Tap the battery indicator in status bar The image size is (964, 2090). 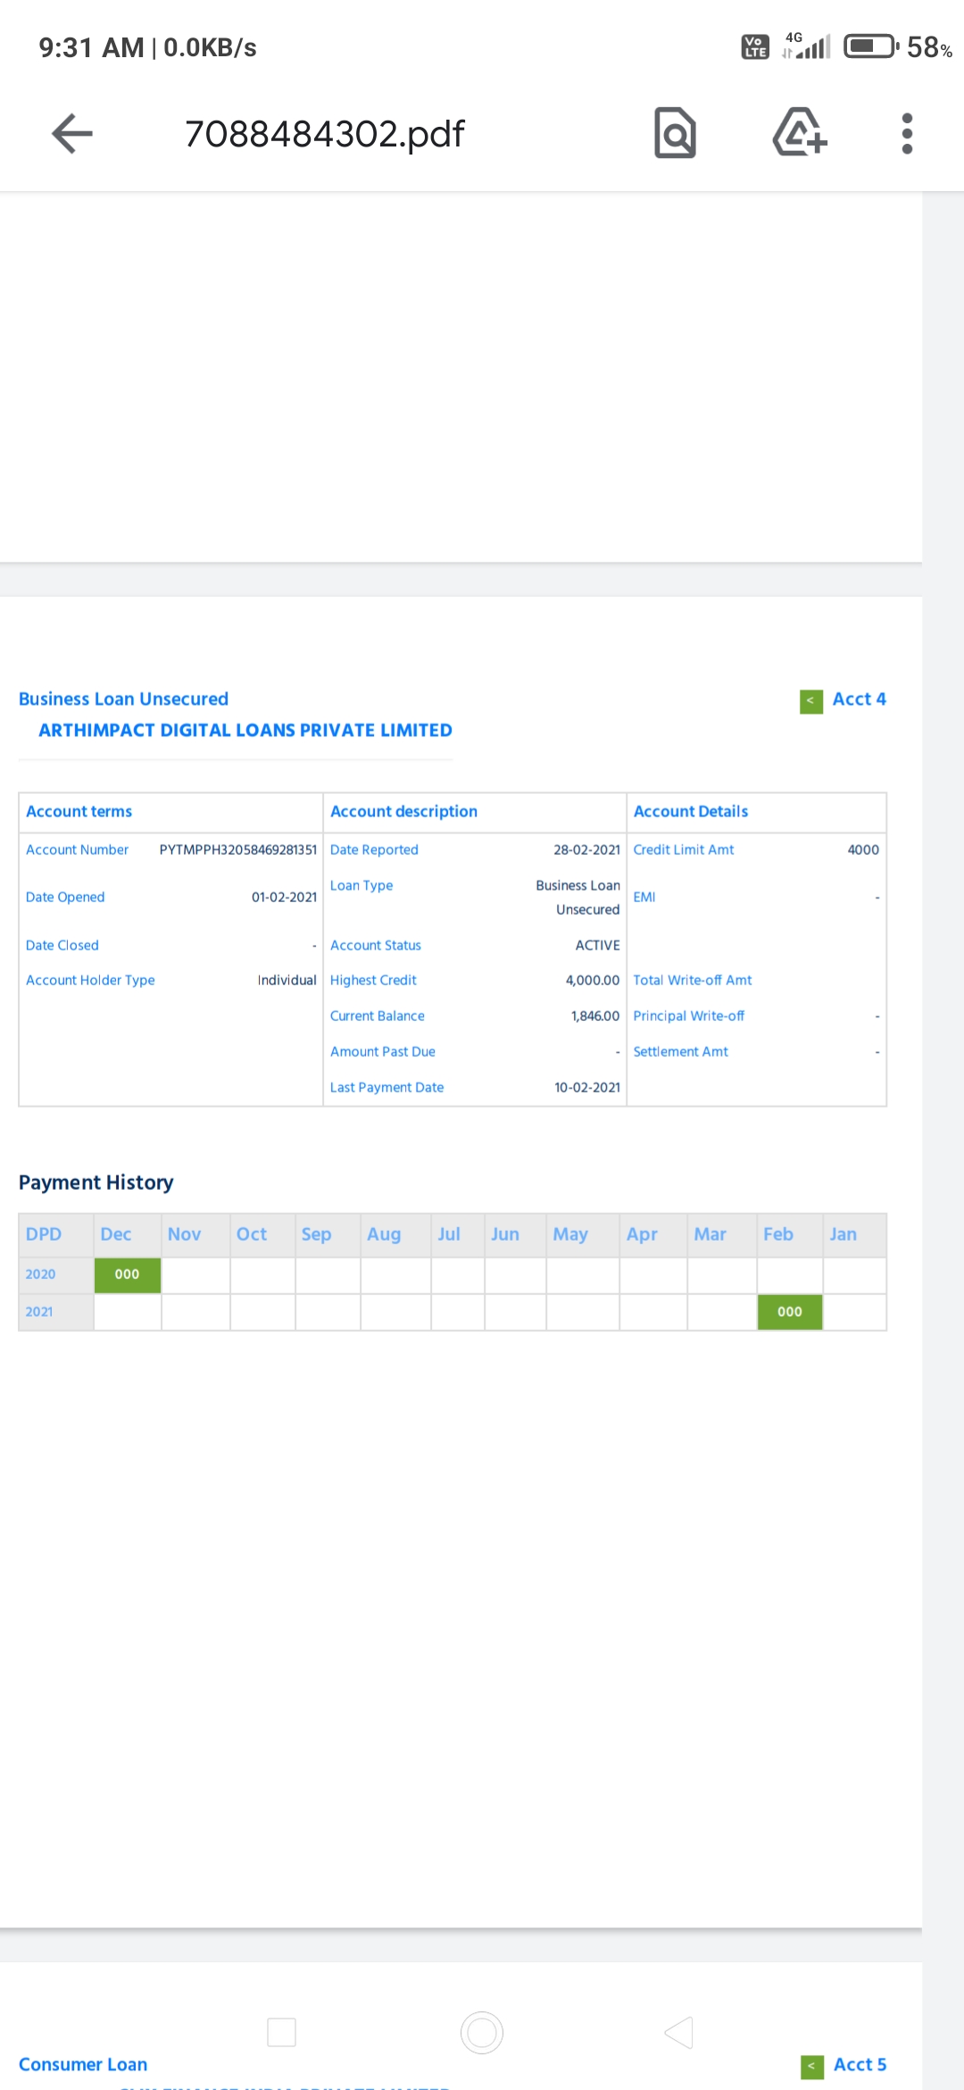click(870, 46)
